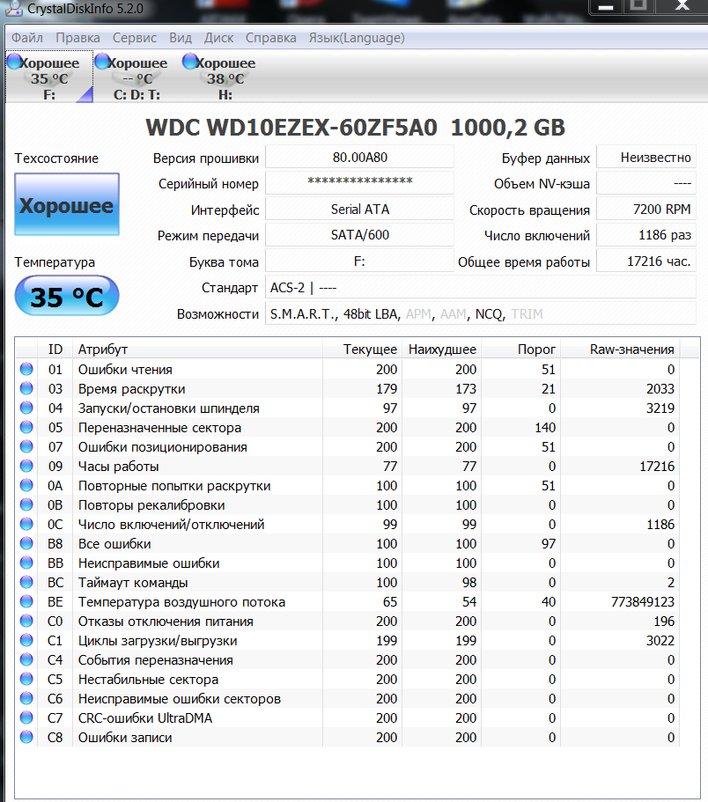Click the Атрибут column header

(197, 349)
